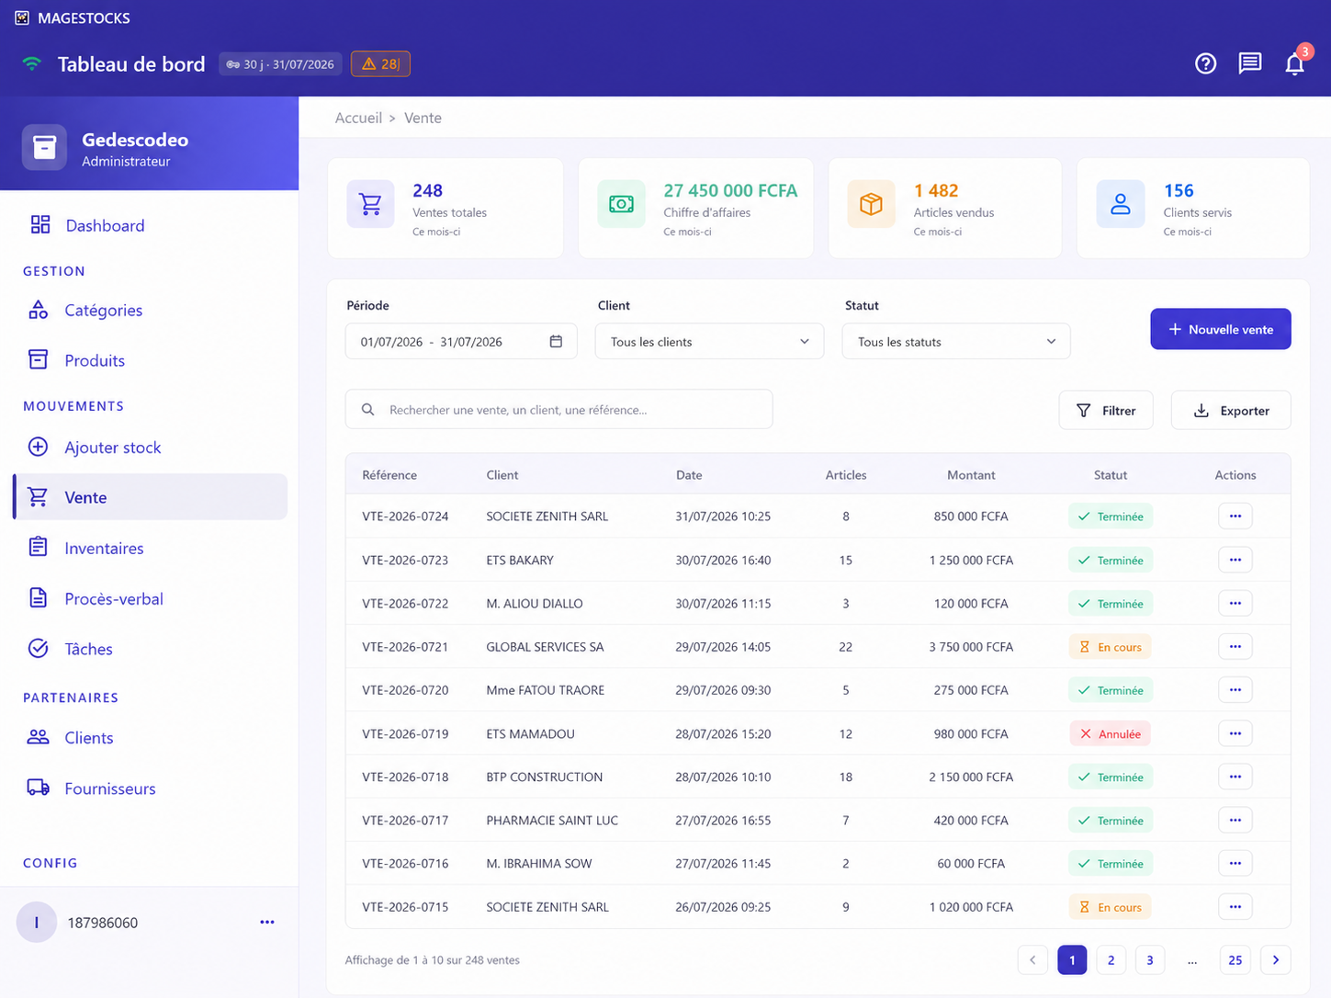Click amount 2 150 000 FCFA

coord(971,777)
